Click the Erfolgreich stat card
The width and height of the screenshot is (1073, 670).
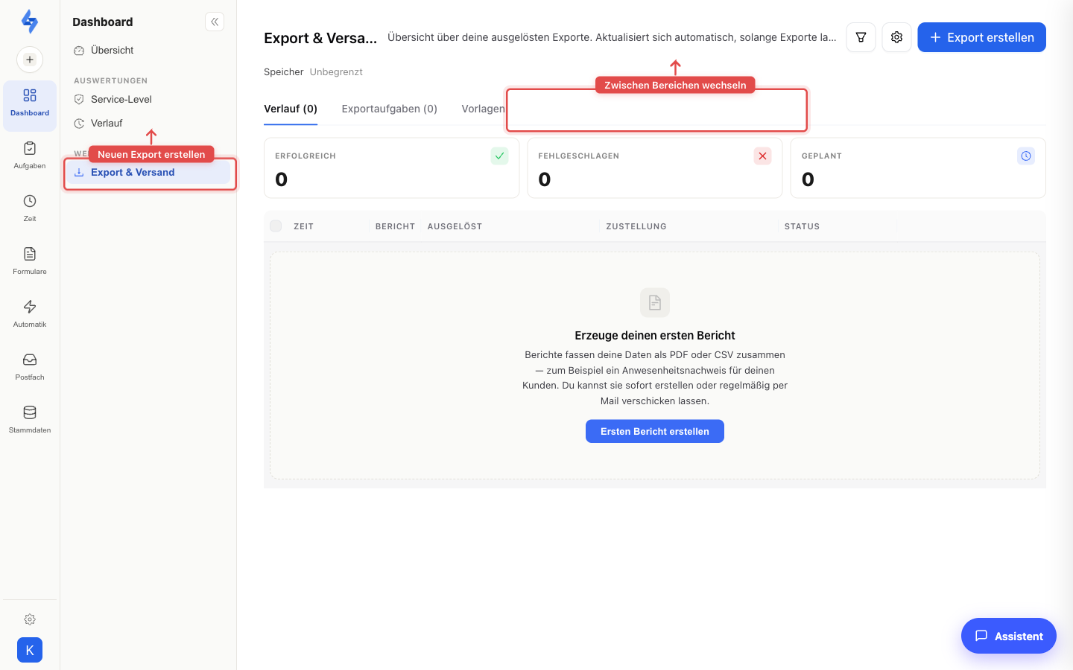pos(391,167)
